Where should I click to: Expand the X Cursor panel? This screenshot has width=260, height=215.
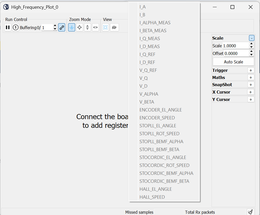251,92
